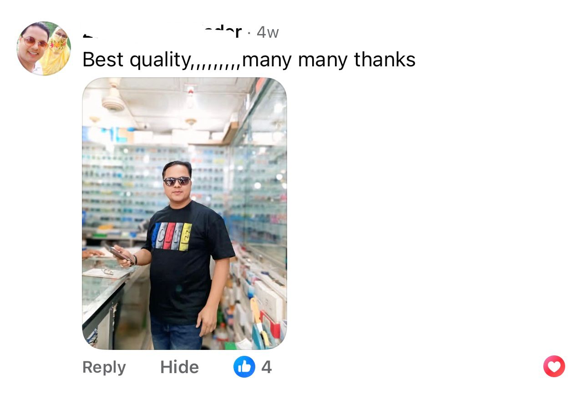Click the Reply link under the comment
This screenshot has width=587, height=404.
pos(104,367)
